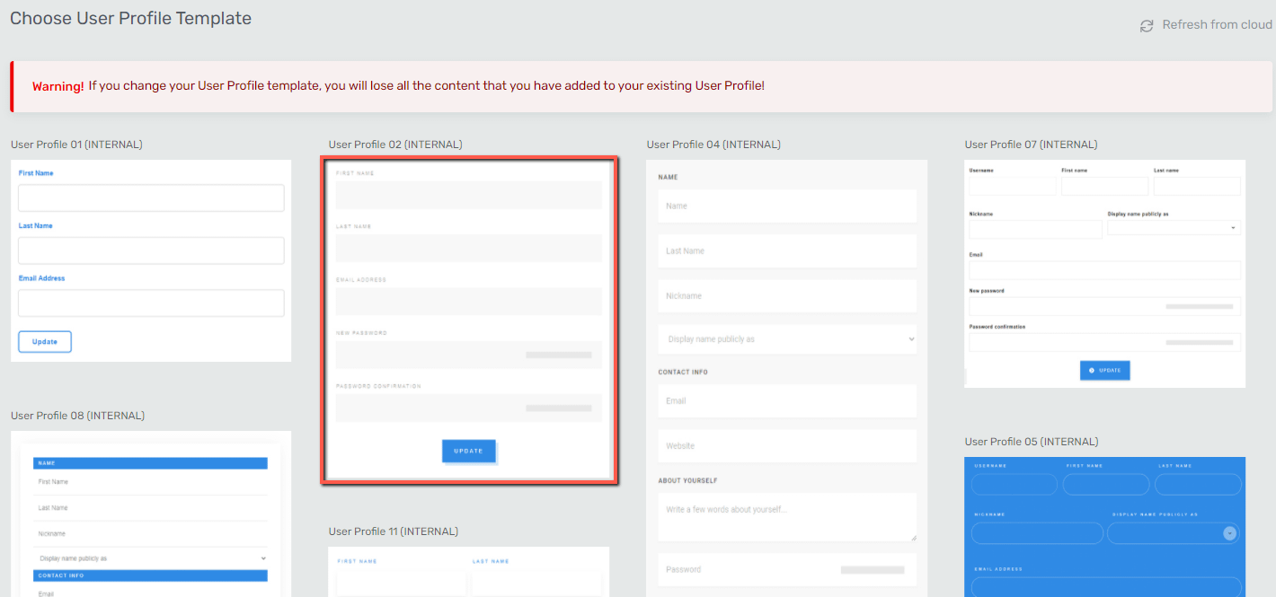Image resolution: width=1276 pixels, height=597 pixels.
Task: Click the About Yourself textarea in Profile 04 preview
Action: pos(787,517)
